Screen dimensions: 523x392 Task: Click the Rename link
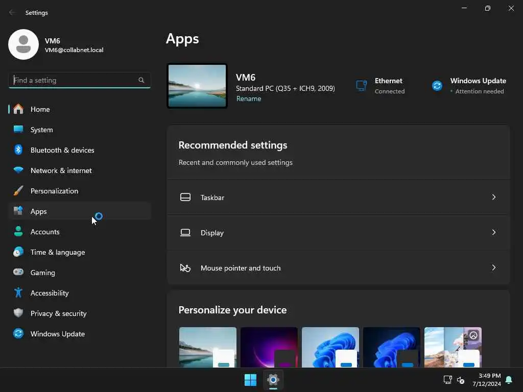(249, 99)
